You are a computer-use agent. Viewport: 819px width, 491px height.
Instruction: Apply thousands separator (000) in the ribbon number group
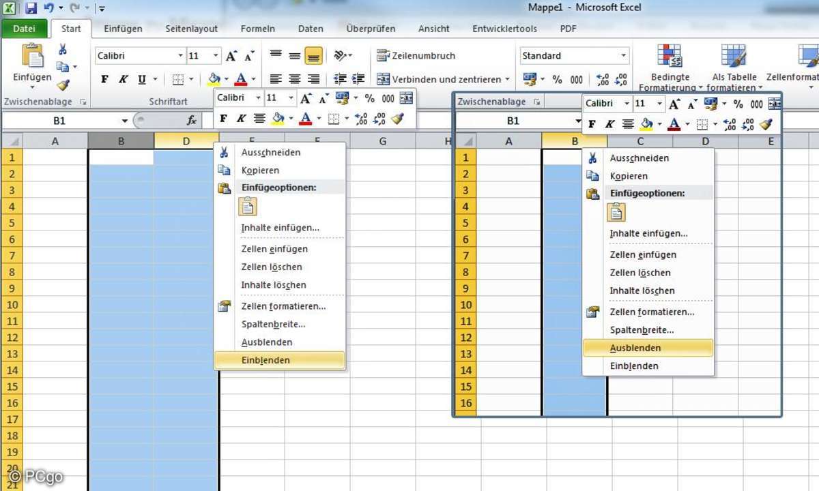pyautogui.click(x=577, y=79)
